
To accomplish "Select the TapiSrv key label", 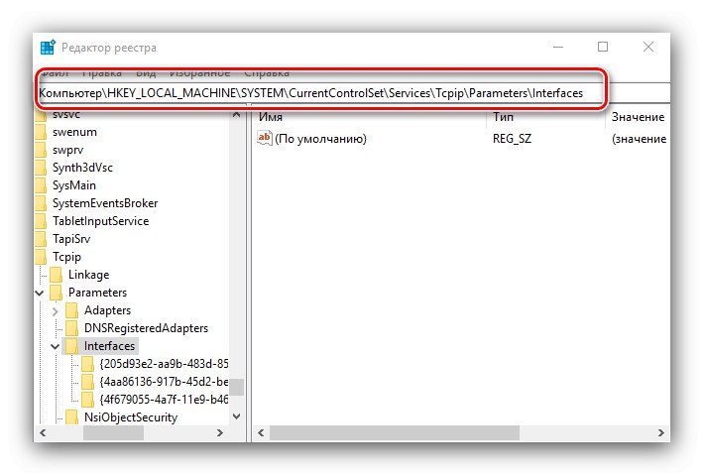I will click(71, 239).
